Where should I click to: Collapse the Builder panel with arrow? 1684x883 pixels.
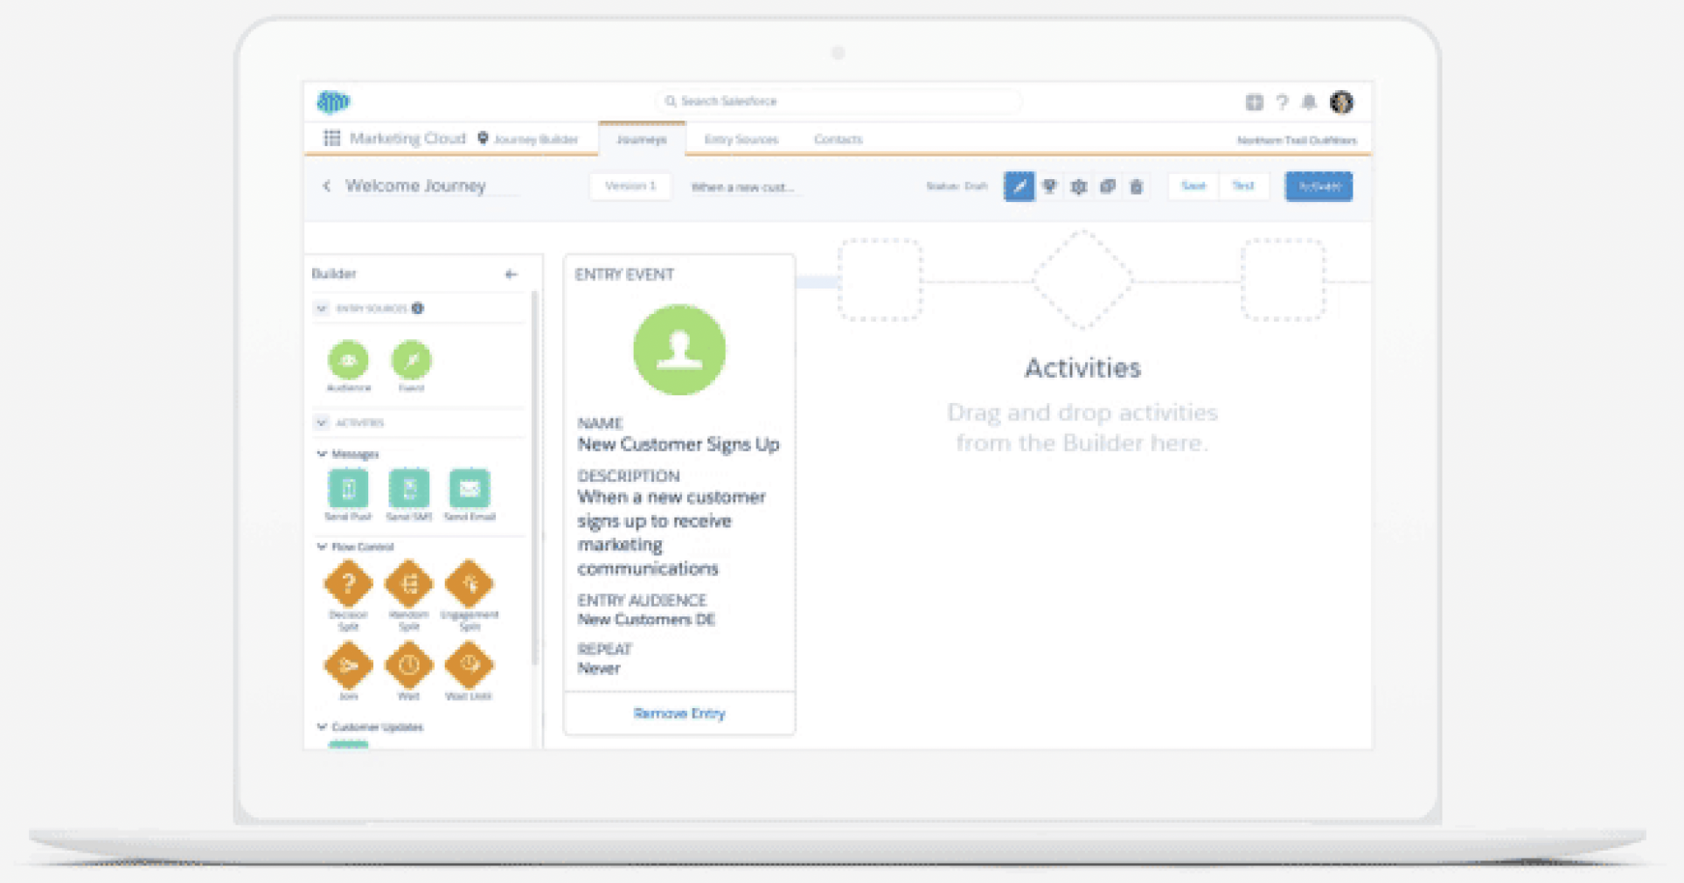(511, 275)
